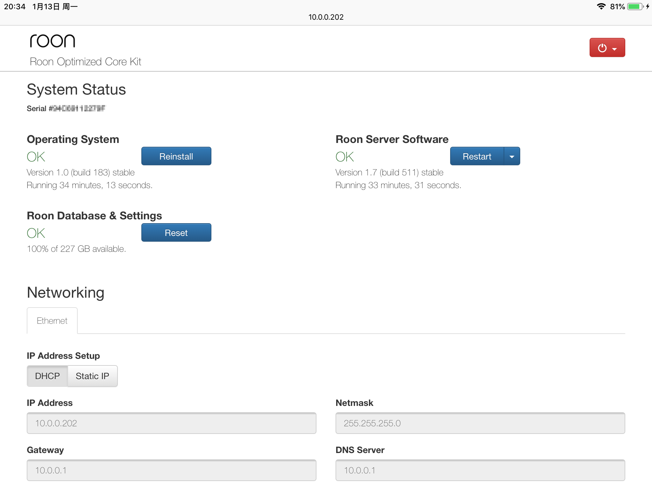This screenshot has width=652, height=489.
Task: Click the Roon logo
Action: (53, 41)
